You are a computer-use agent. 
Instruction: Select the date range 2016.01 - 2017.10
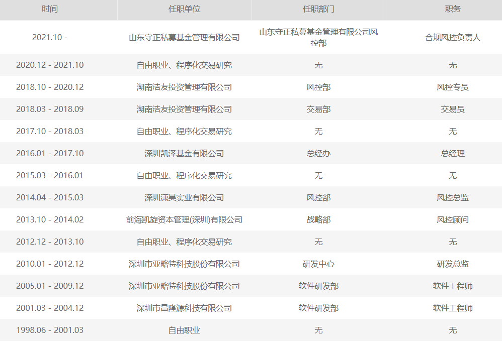(x=50, y=153)
